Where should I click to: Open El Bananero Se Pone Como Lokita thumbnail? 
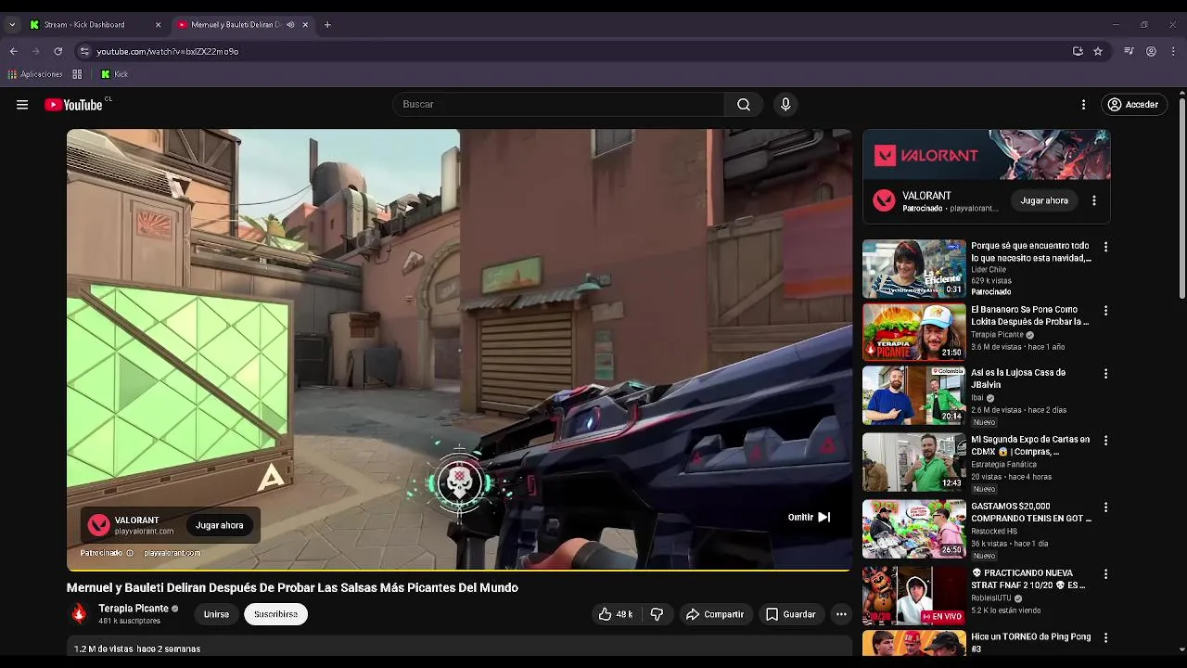(x=914, y=332)
